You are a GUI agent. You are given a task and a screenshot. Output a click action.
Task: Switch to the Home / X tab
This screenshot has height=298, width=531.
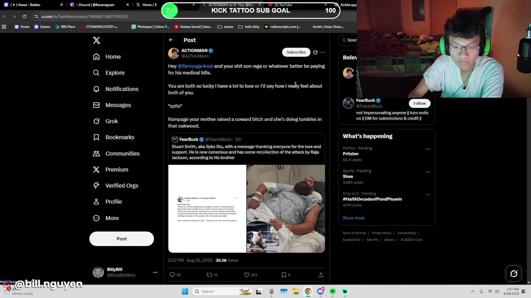(x=147, y=5)
